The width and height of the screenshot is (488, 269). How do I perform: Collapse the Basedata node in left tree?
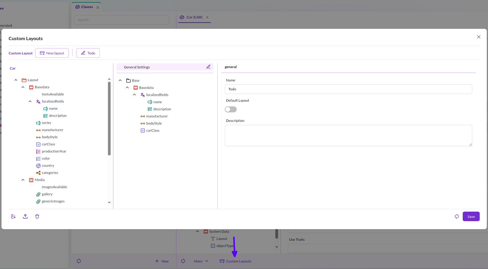pyautogui.click(x=23, y=87)
